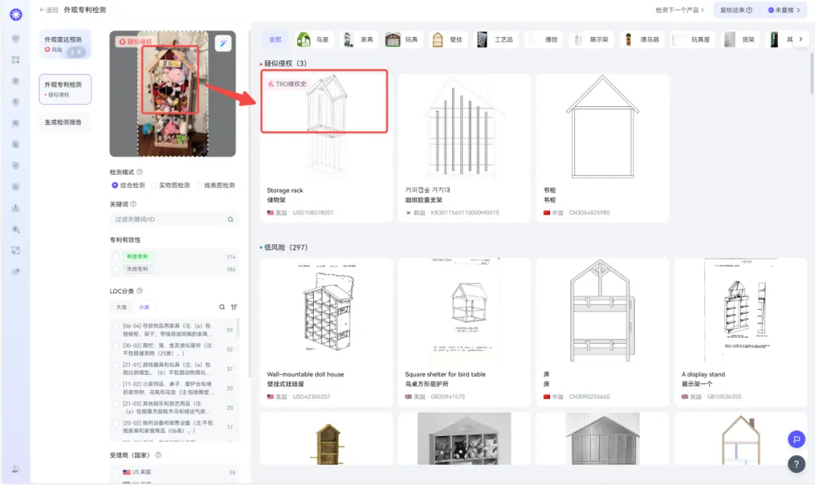Switch to the 大类 LOC tab
This screenshot has width=815, height=485.
tap(121, 307)
